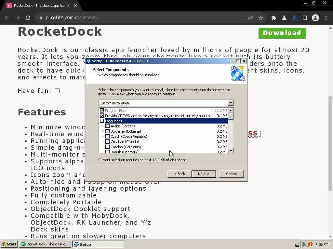Toggle the browser side panel icon

[x=305, y=18]
